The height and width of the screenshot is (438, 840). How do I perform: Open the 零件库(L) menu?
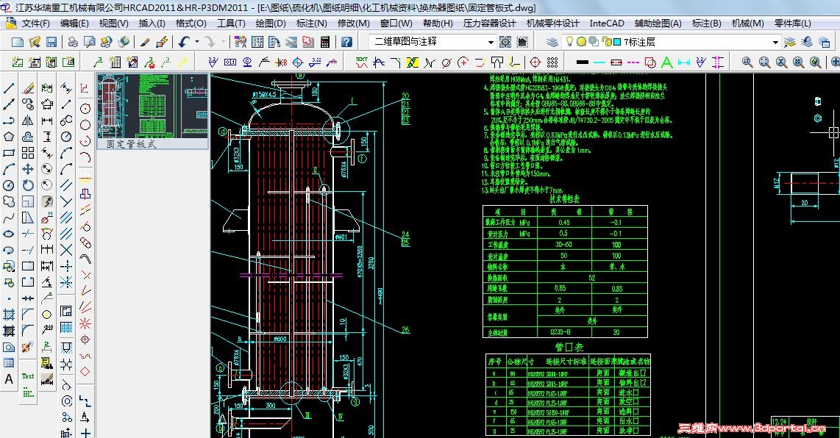(793, 24)
